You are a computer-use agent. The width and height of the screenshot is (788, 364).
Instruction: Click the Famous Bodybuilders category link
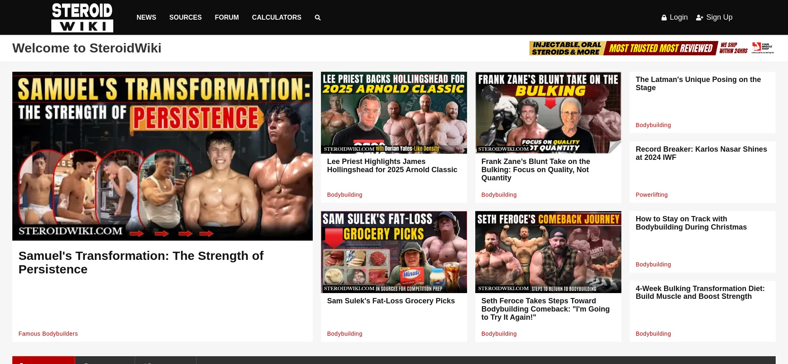coord(48,334)
